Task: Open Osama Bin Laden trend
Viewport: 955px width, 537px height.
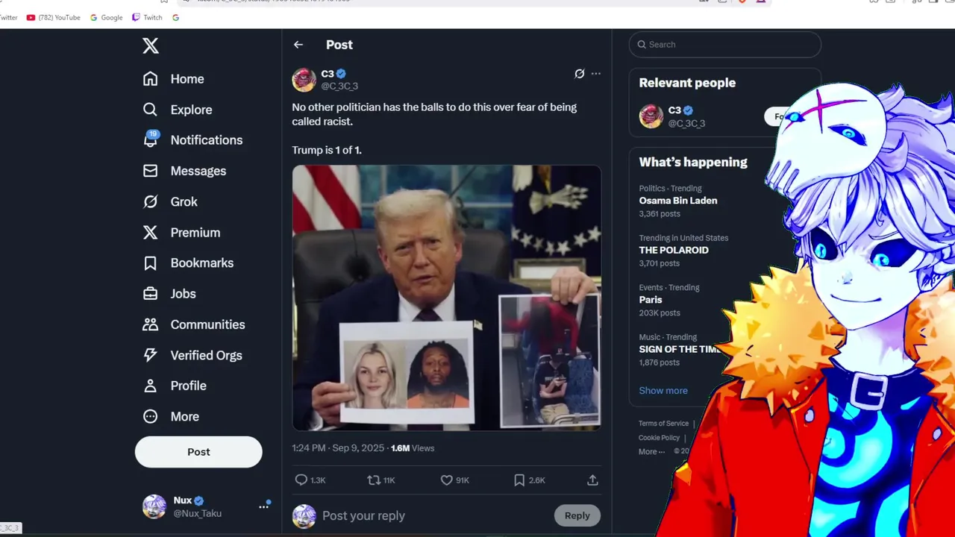Action: (x=678, y=201)
